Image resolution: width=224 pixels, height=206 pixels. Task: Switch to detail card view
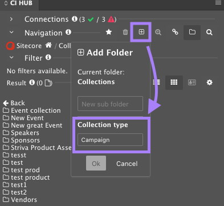coord(192,82)
